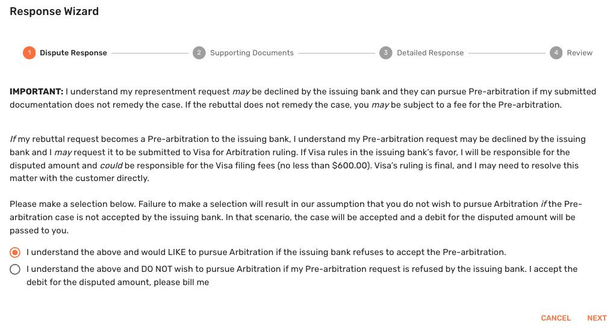Click the step 3 numbered circle icon

coord(385,53)
